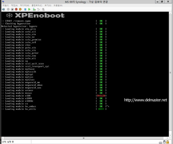This screenshot has width=173, height=144.
Task: Close the virtual machine connection window
Action: pos(168,2)
